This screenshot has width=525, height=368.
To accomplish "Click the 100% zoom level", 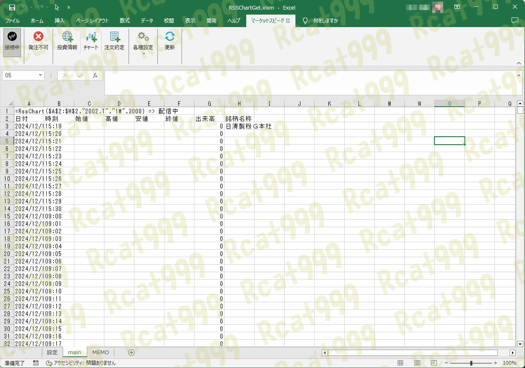I will tap(510, 363).
